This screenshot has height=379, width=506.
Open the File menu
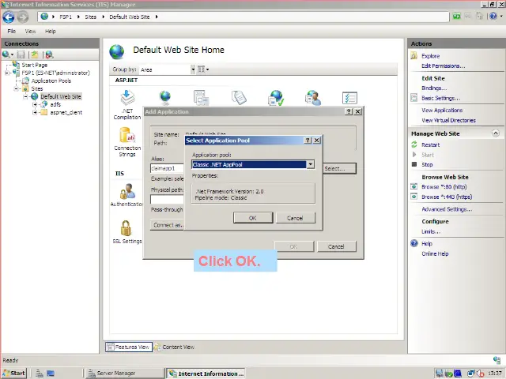point(12,32)
